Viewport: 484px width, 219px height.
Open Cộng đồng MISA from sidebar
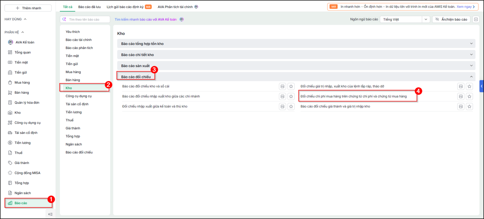(x=27, y=173)
